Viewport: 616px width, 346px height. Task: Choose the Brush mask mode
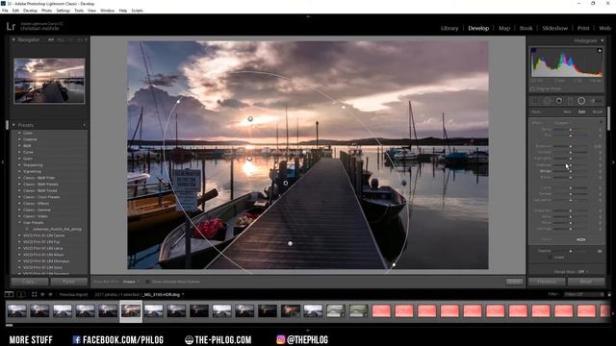click(x=598, y=111)
